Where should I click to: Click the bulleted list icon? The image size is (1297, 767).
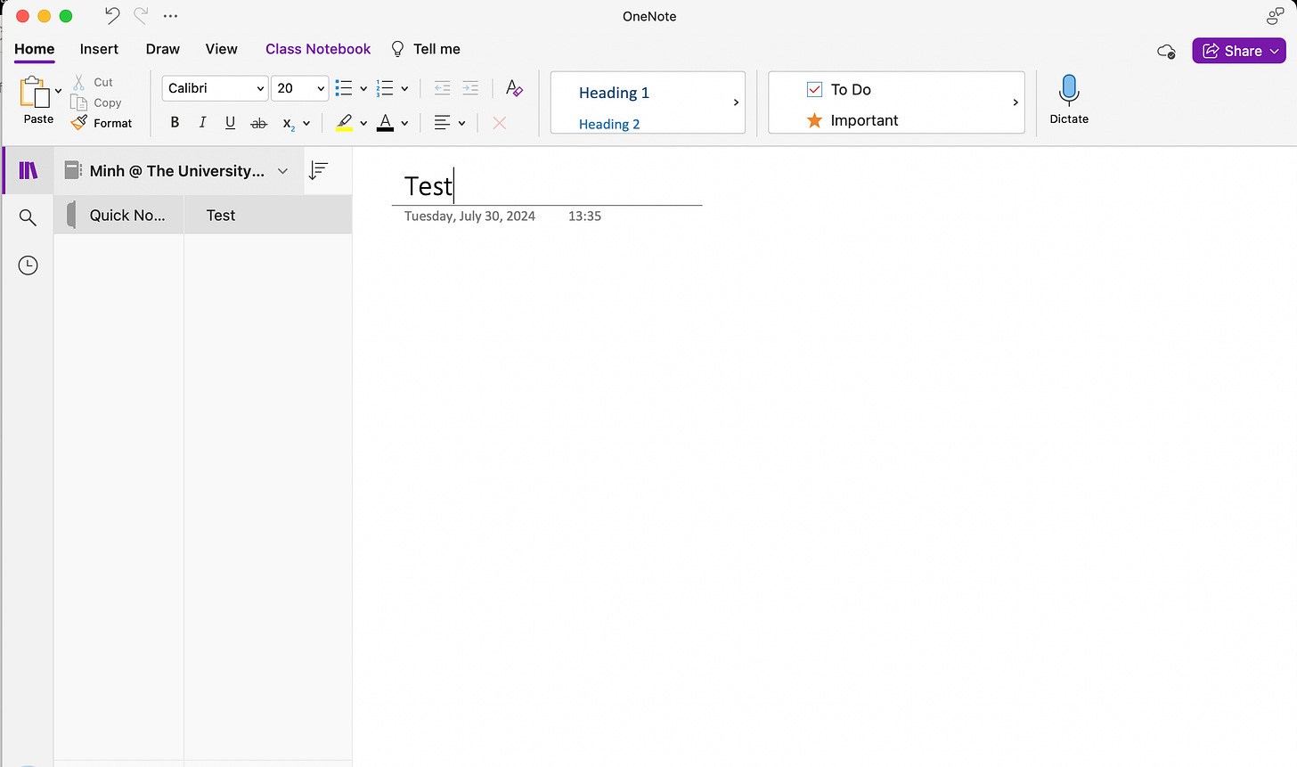[x=344, y=88]
